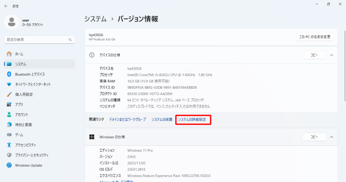The image size is (346, 182).
Task: Open ドメインまたはワークグループ link
Action: (127, 120)
